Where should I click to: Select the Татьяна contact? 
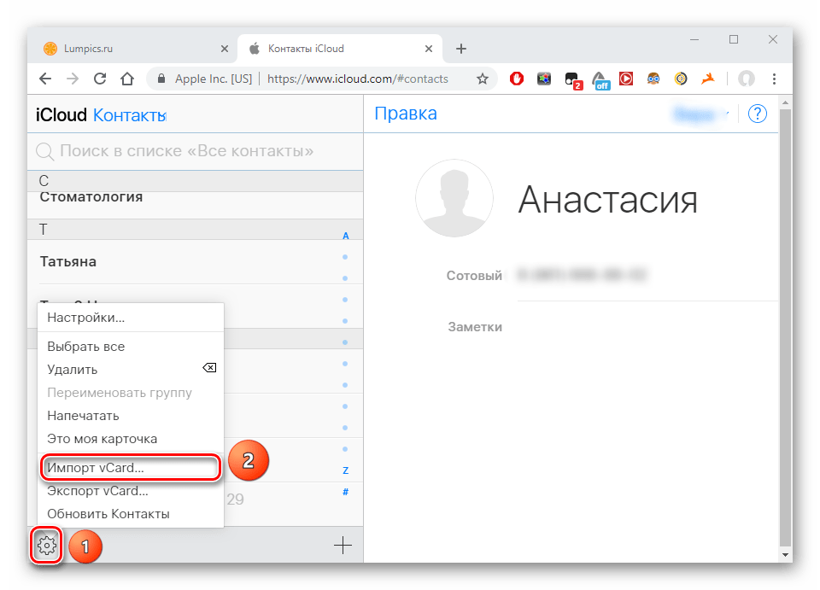(x=68, y=261)
